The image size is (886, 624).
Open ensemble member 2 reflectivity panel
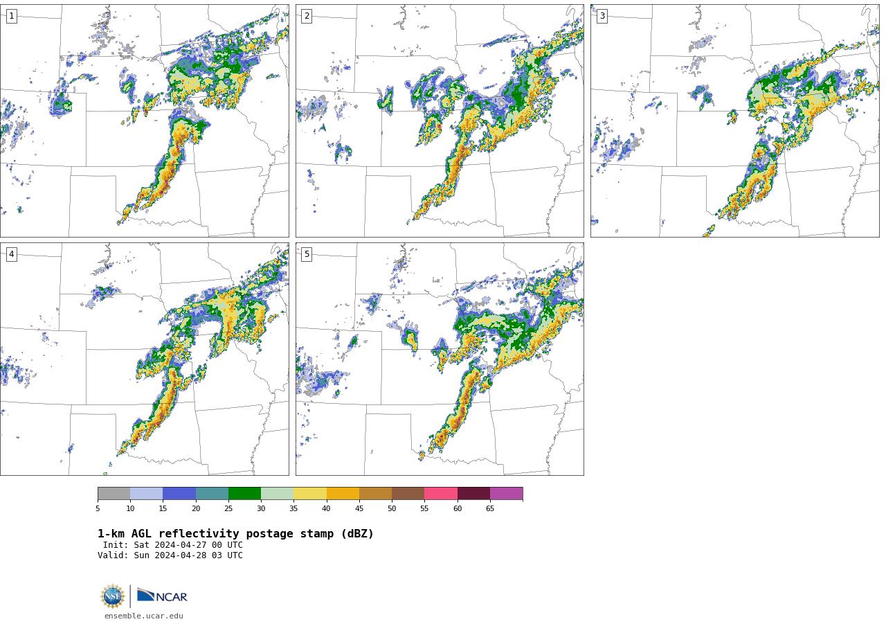(x=440, y=121)
